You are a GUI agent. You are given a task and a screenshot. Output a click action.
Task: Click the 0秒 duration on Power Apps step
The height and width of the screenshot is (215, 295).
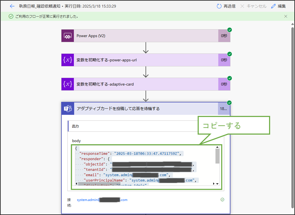click(x=224, y=36)
